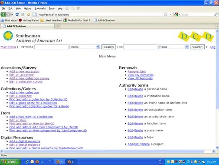
Task: Click the Main Menu link
Action: (x=8, y=47)
